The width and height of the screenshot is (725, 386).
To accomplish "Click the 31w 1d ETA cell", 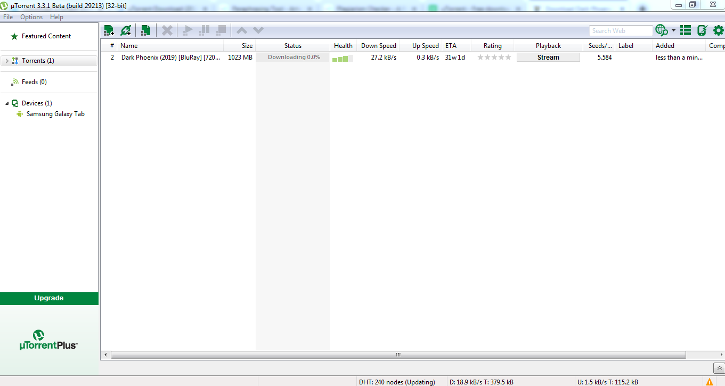I will click(x=455, y=58).
